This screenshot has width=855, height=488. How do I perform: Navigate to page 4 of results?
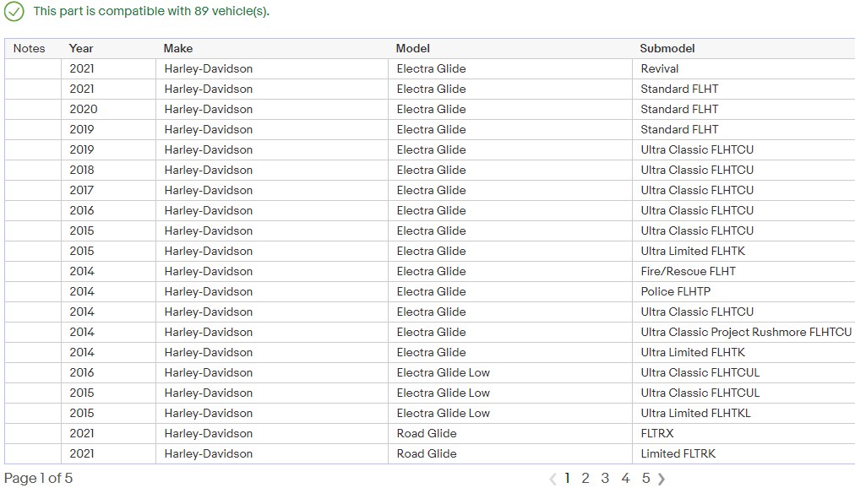coord(625,479)
